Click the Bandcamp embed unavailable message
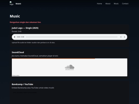Screen dimensions: 139x104 click(25, 92)
